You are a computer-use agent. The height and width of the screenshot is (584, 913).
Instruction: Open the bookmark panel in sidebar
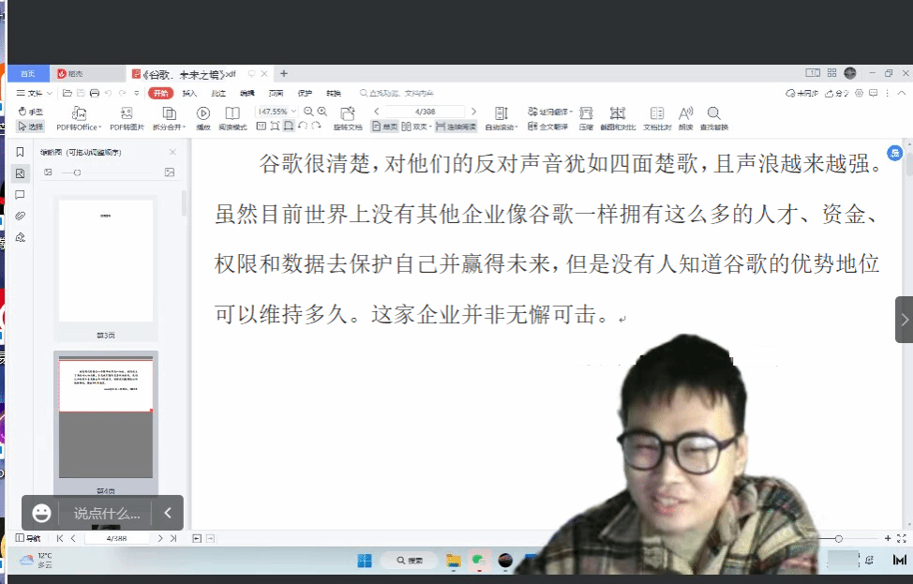pos(20,152)
